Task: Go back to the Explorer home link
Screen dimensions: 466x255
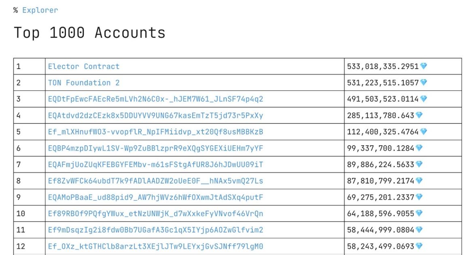Action: tap(40, 10)
